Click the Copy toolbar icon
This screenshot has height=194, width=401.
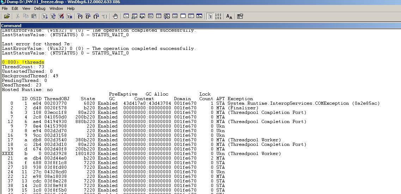(x=26, y=16)
